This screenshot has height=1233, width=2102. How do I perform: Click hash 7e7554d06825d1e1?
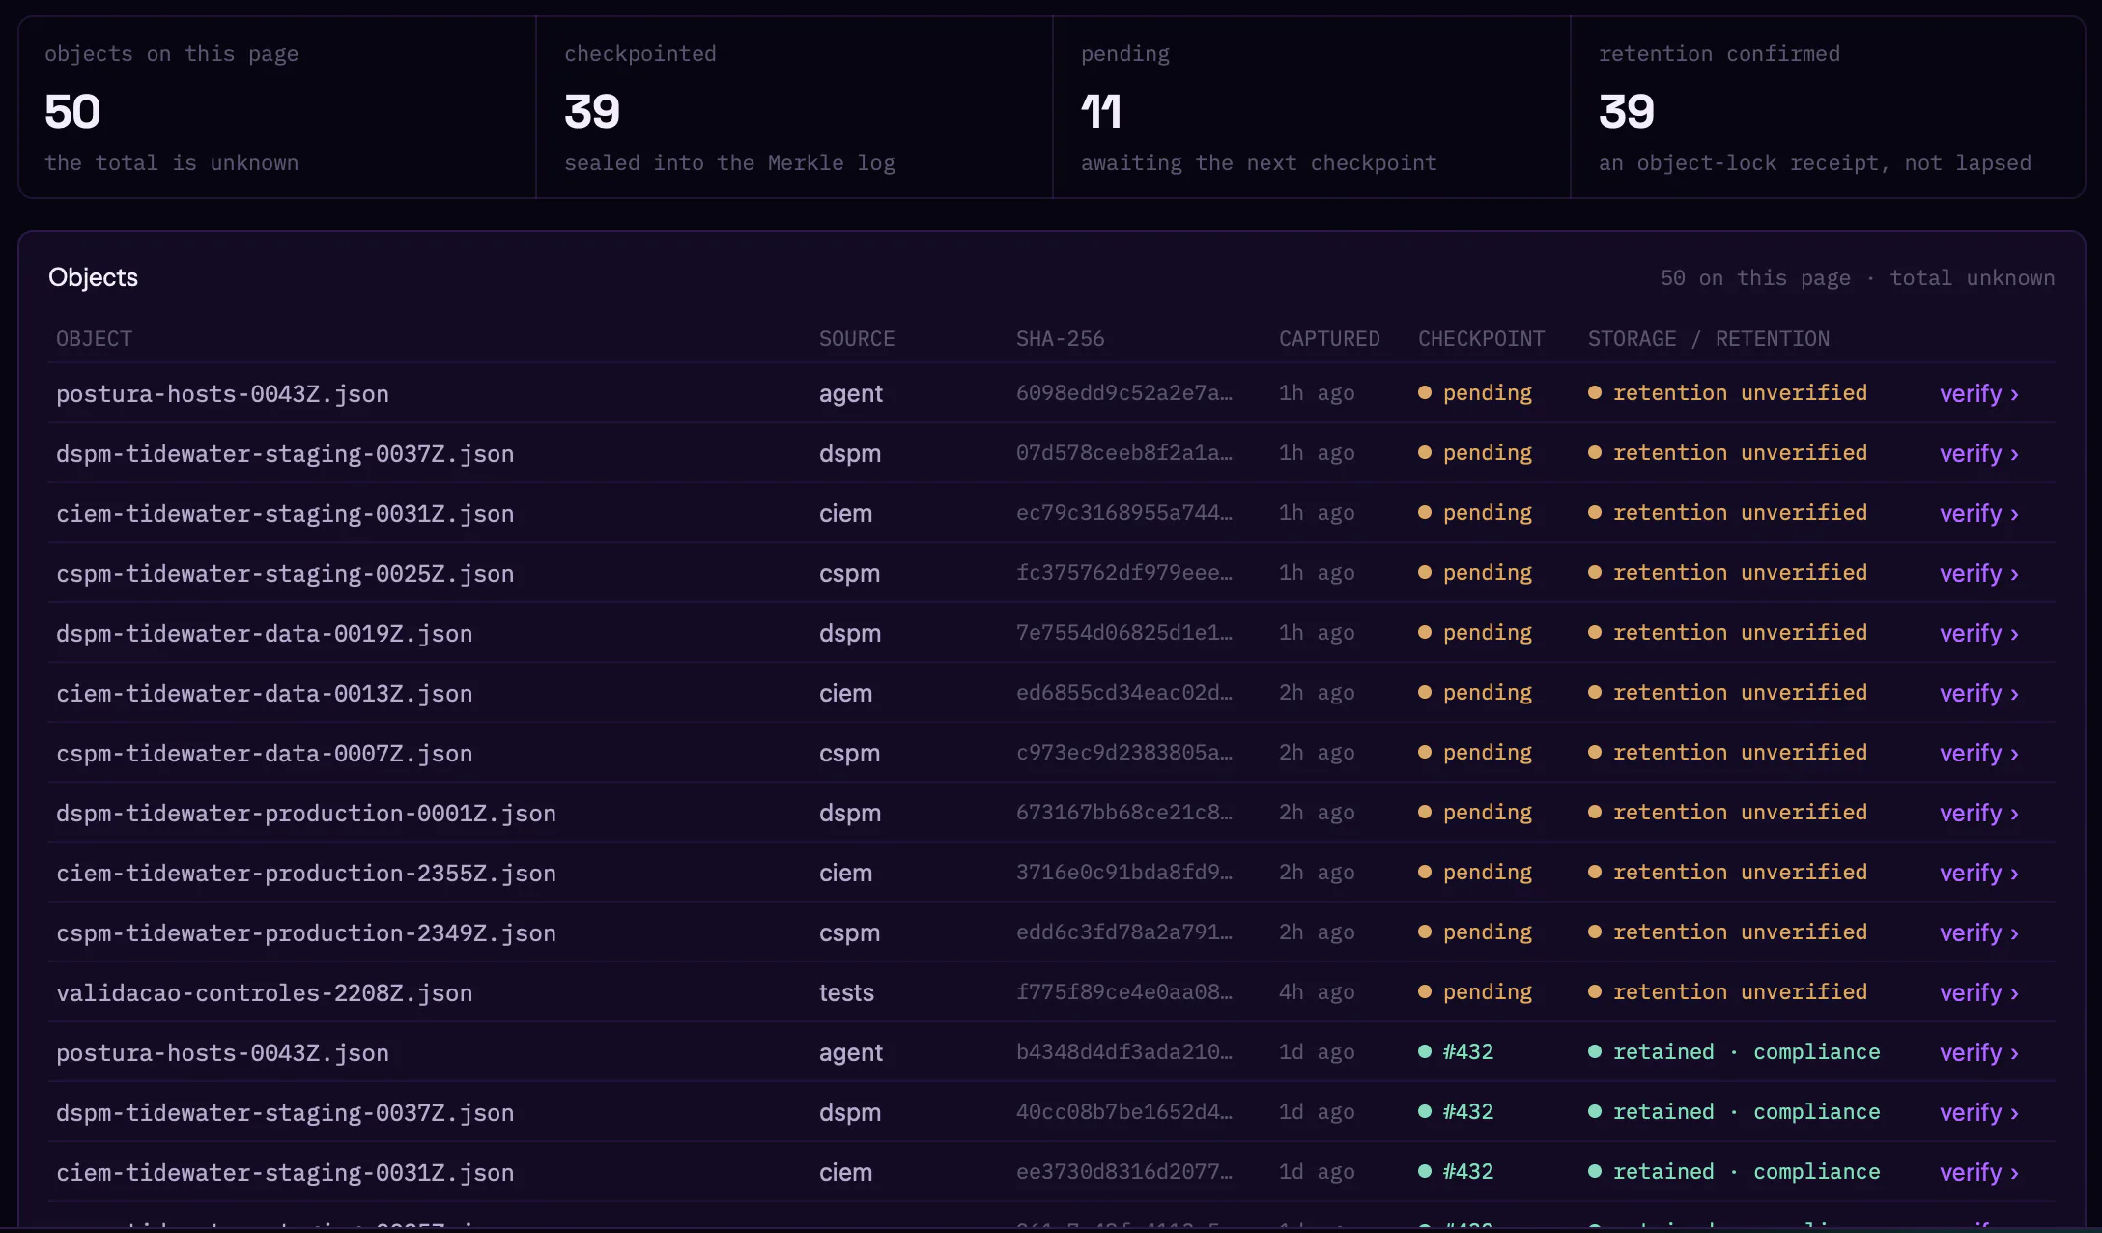tap(1124, 633)
